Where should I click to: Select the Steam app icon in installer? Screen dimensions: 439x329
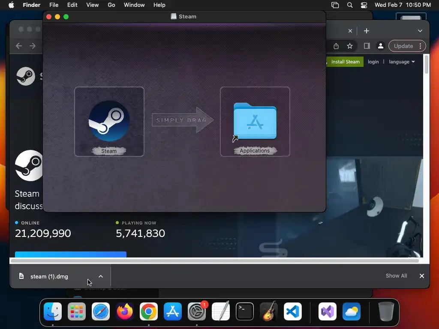[109, 121]
